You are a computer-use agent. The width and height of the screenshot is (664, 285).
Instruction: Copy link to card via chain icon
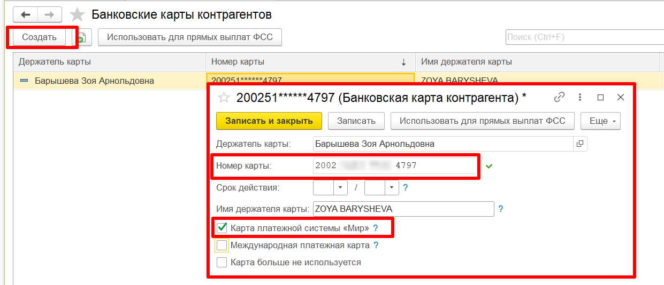click(x=559, y=97)
